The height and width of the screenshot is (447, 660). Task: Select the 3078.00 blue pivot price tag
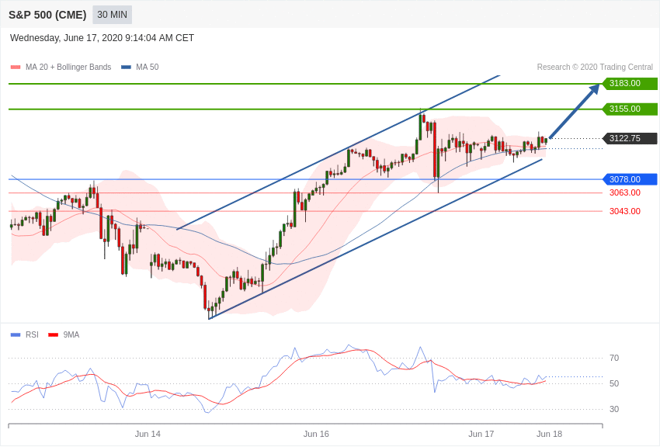[630, 179]
